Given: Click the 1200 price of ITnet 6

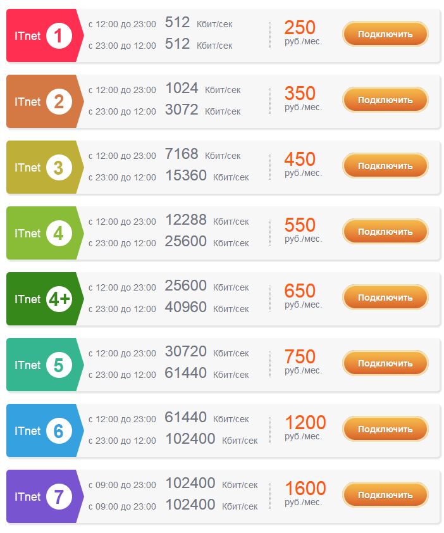Looking at the screenshot, I should click(x=305, y=423).
